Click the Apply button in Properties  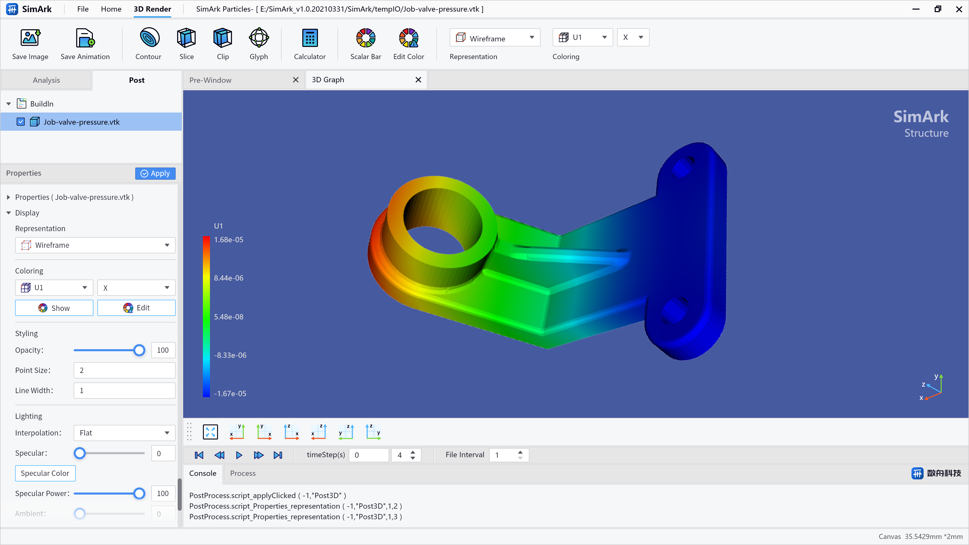155,173
